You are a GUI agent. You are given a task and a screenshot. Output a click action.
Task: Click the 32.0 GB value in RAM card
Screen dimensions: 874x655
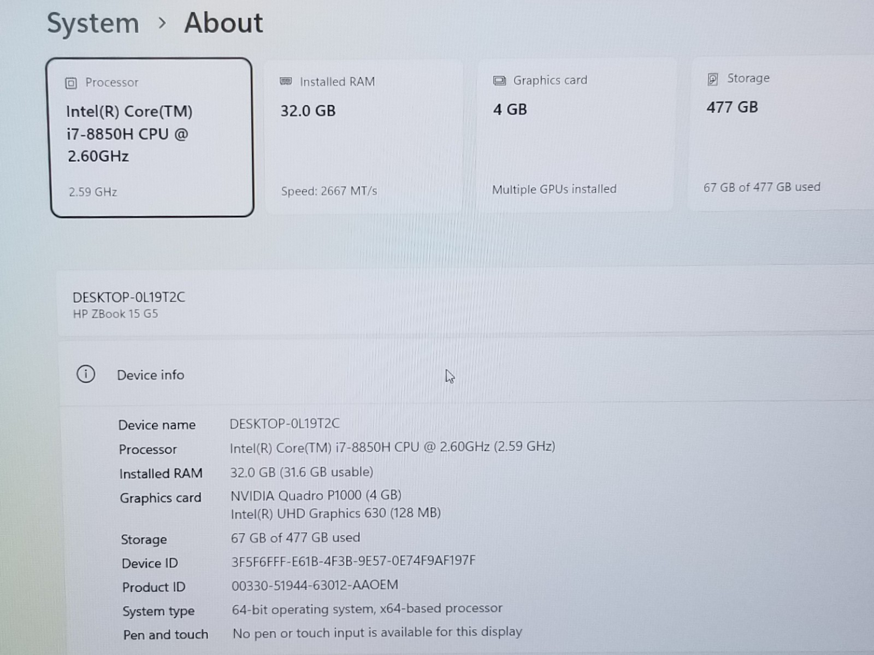(308, 111)
